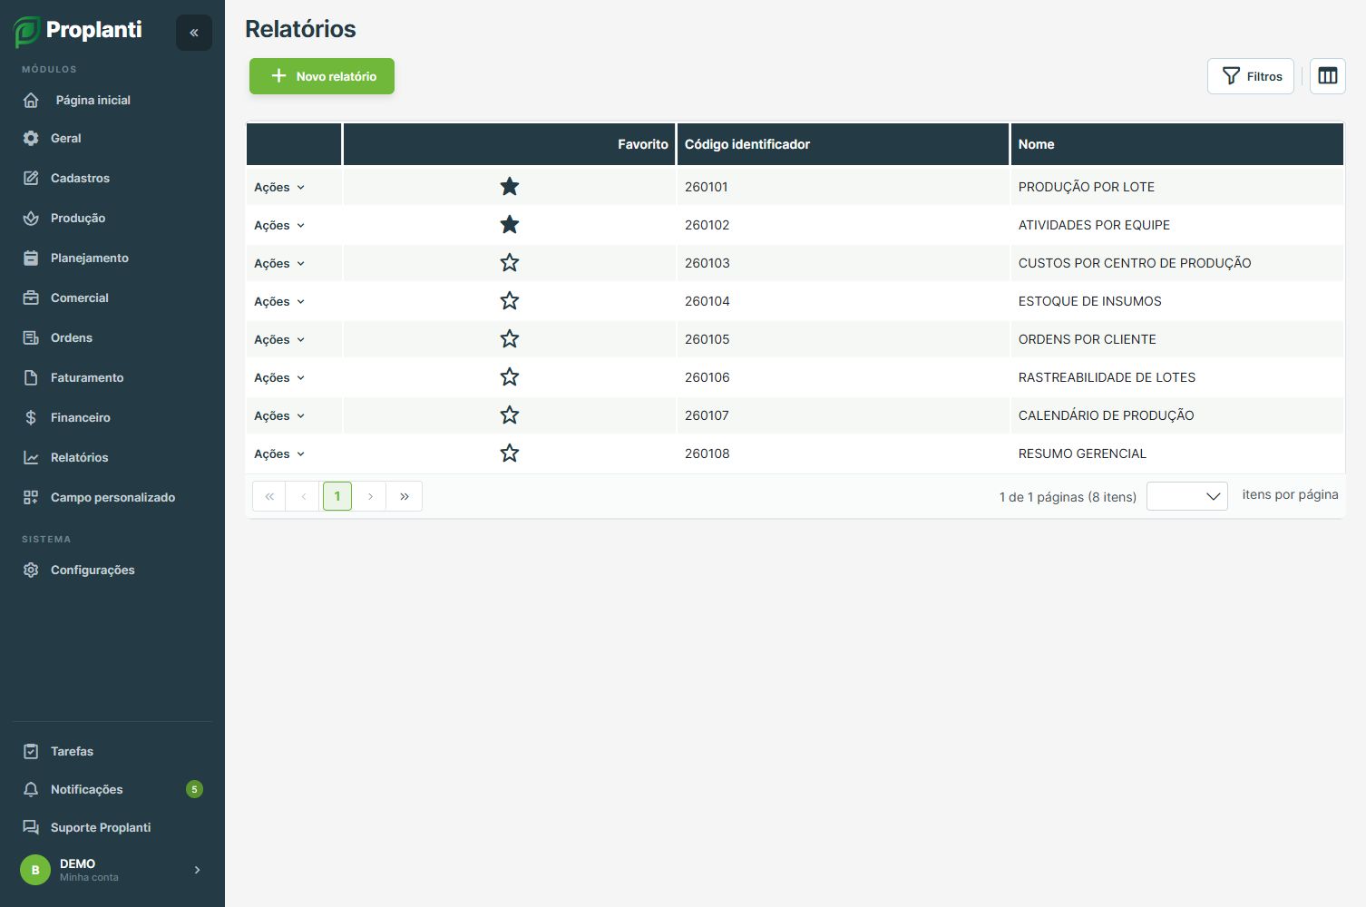1366x907 pixels.
Task: Expand Ações menu for report 260101
Action: (x=279, y=187)
